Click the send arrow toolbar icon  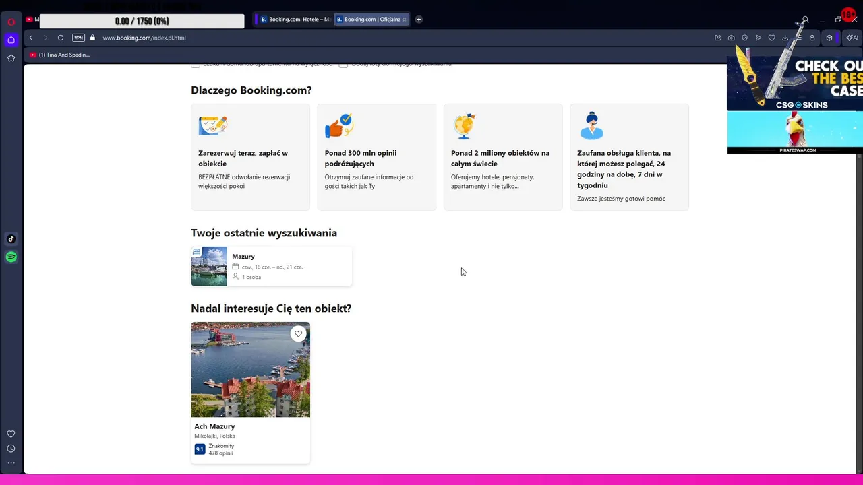coord(758,38)
